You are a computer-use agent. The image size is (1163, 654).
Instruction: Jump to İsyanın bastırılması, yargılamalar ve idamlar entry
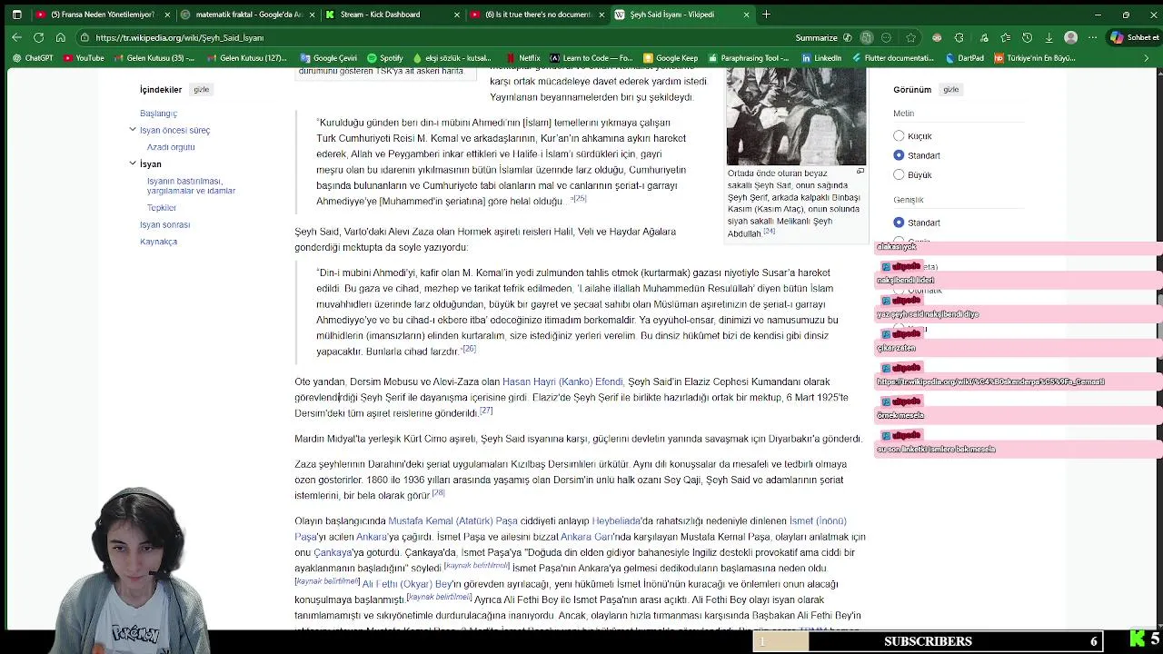[191, 185]
